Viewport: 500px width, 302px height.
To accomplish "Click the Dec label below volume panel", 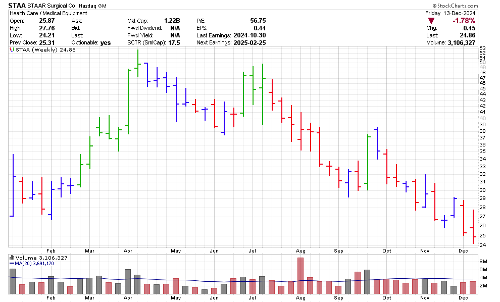I will [463, 297].
